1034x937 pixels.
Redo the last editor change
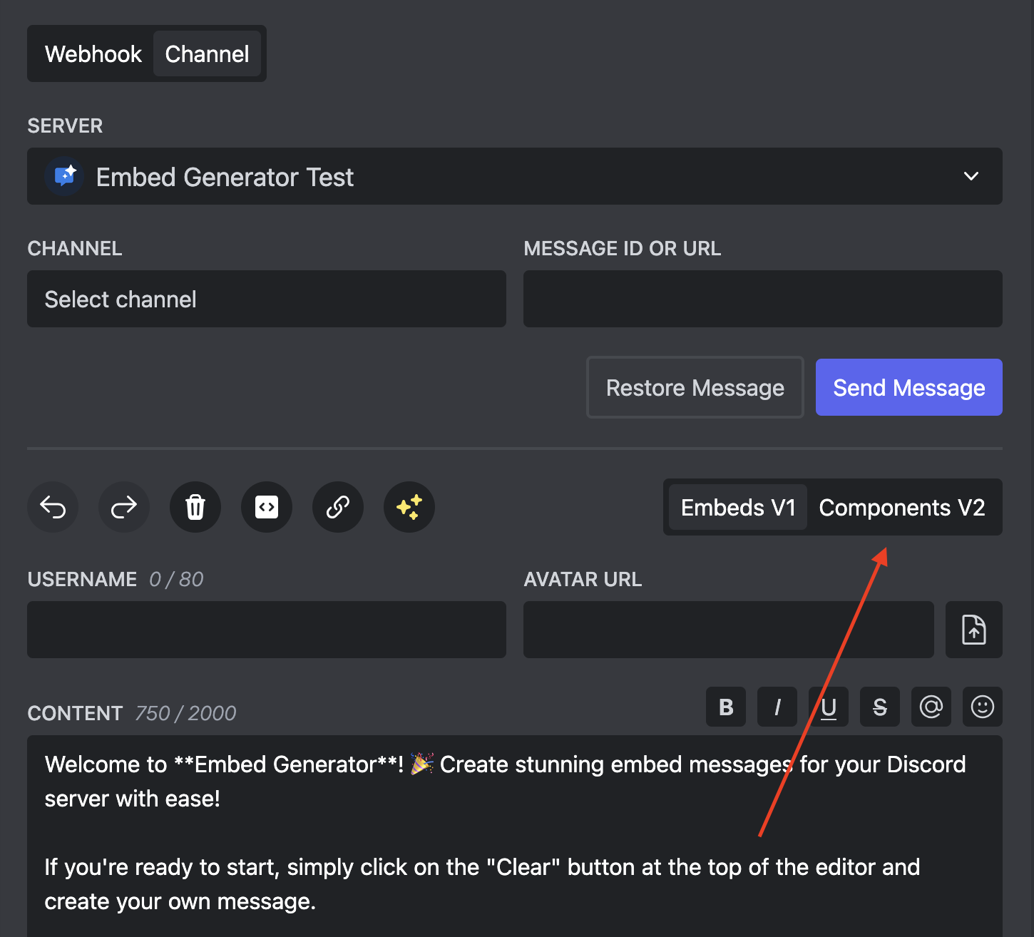tap(124, 507)
